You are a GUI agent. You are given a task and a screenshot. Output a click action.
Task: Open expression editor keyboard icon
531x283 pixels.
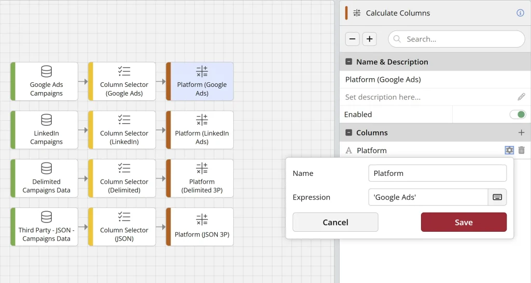click(497, 197)
